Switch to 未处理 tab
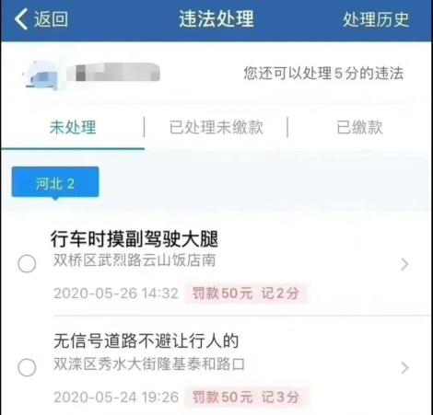Viewport: 433px width, 415px height. click(x=73, y=127)
